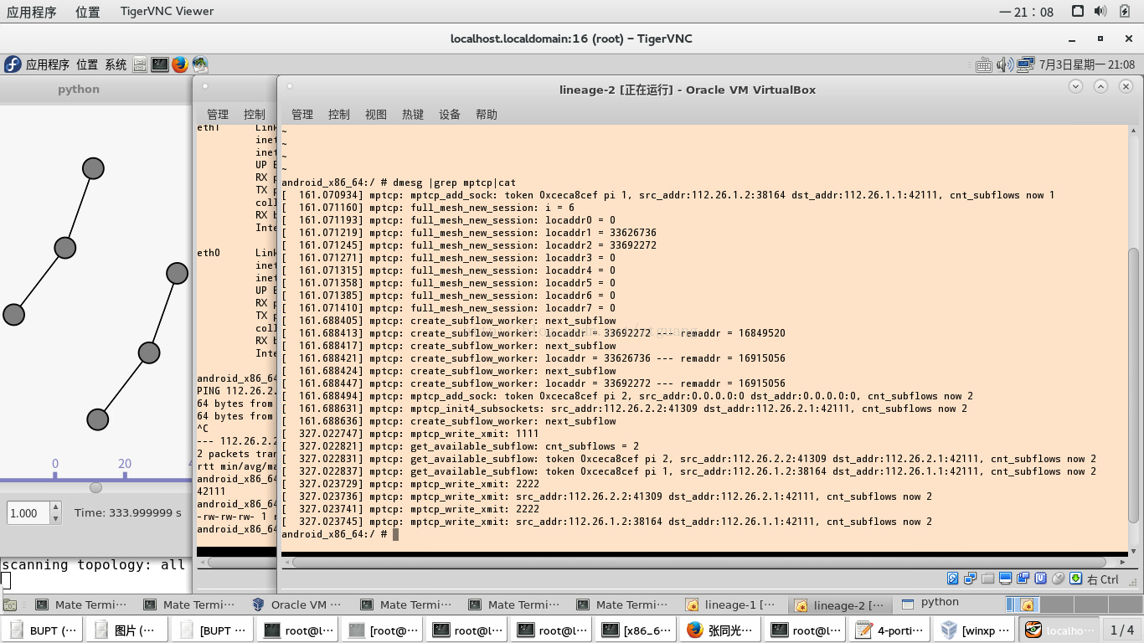Open 控制 menu in the background VirtualBox window
This screenshot has height=643, width=1144.
click(255, 115)
